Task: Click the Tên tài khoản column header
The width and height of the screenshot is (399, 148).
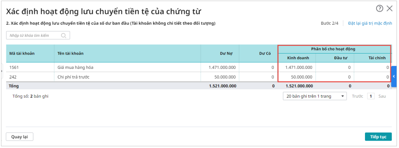Action: click(x=71, y=54)
